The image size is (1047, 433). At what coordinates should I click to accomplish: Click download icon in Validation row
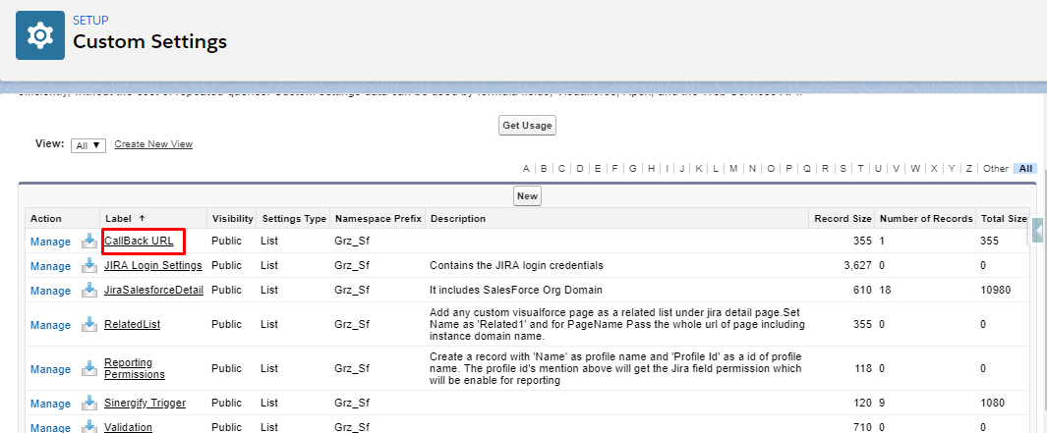[x=89, y=426]
